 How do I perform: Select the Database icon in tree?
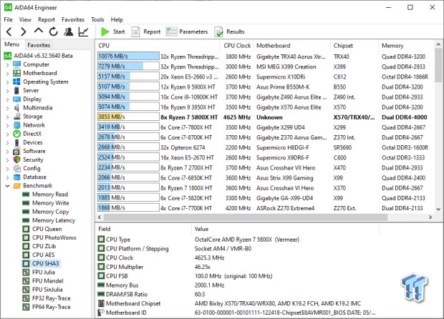(17, 177)
